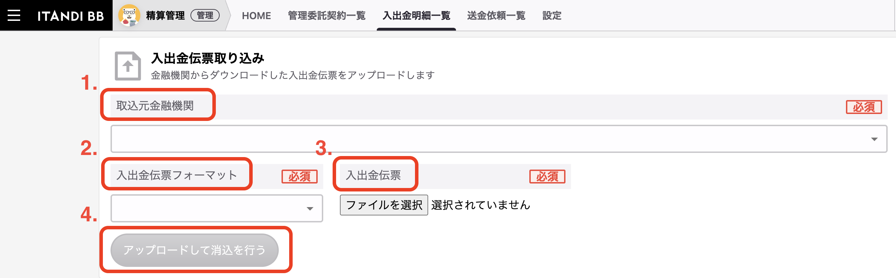
Task: Open the 送金依頼一覧 tab
Action: (496, 16)
